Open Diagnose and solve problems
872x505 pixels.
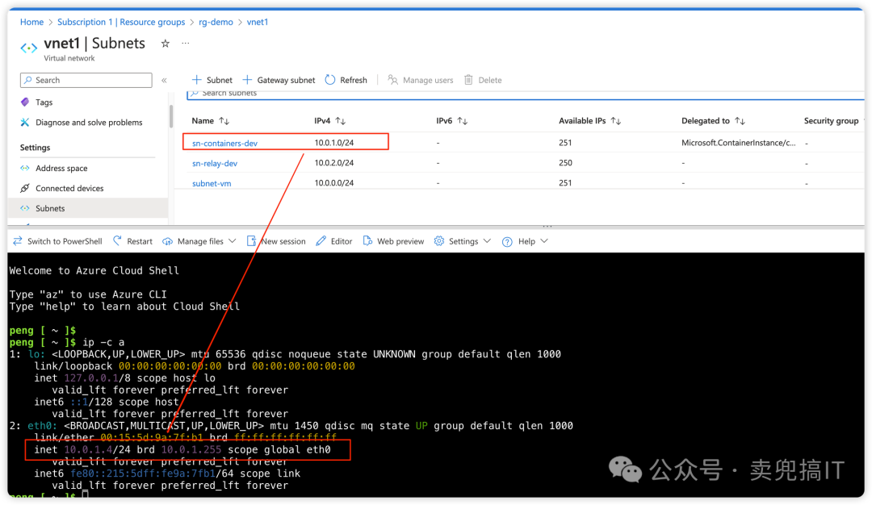point(88,123)
